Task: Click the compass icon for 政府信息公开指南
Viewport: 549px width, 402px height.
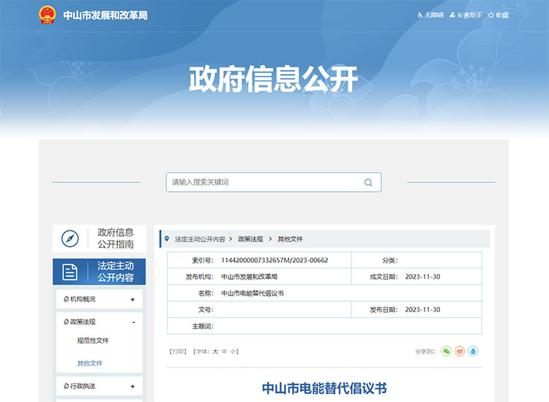Action: pyautogui.click(x=70, y=239)
